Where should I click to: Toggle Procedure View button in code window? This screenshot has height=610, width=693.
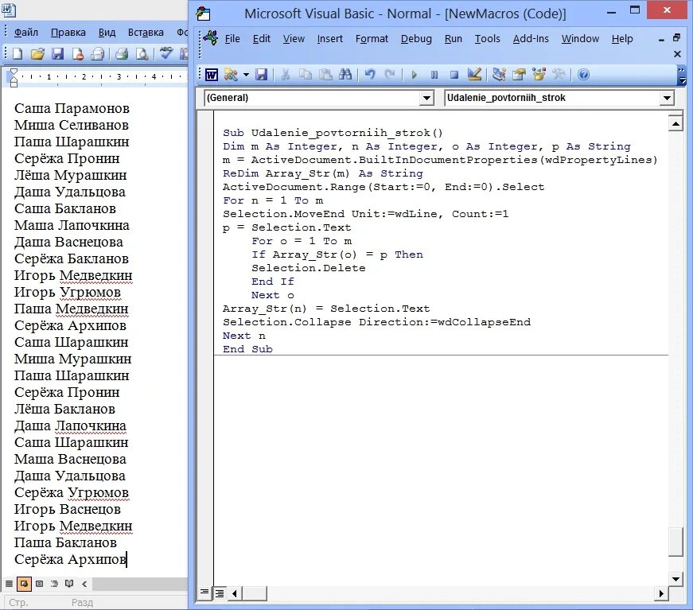pyautogui.click(x=204, y=593)
